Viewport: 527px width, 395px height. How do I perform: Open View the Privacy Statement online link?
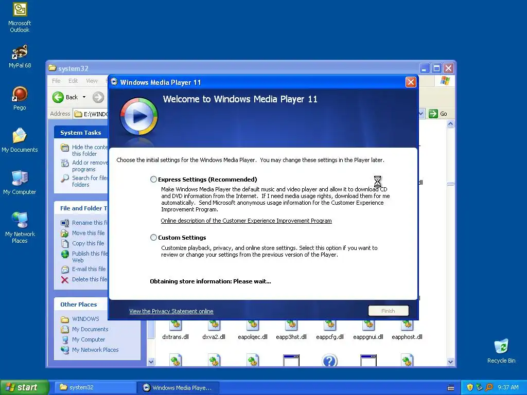coord(171,311)
